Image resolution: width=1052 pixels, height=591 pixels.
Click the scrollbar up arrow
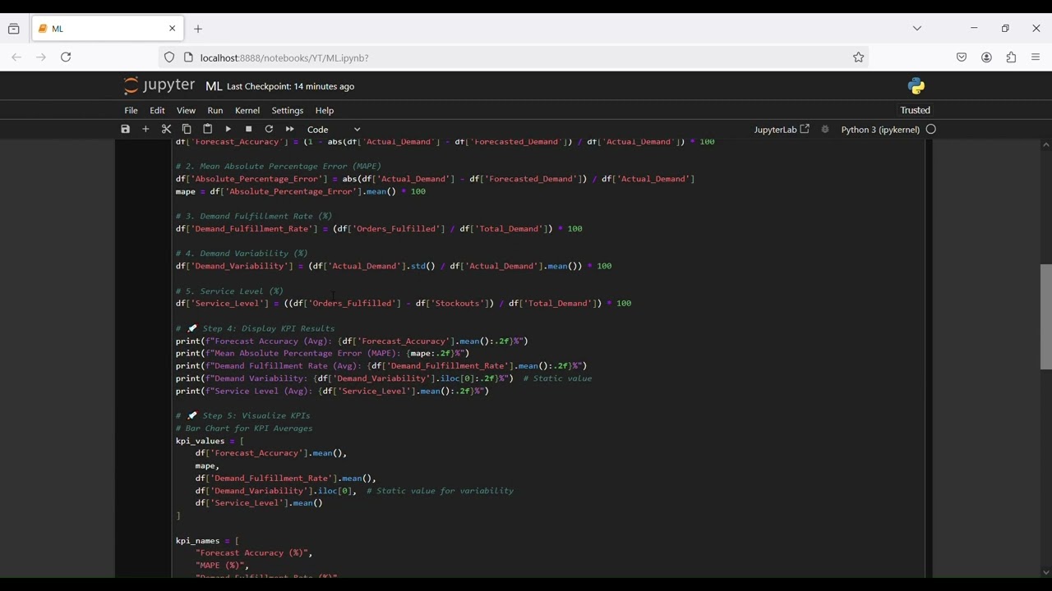pyautogui.click(x=1045, y=145)
